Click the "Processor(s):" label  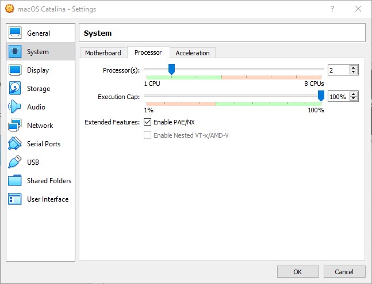click(121, 70)
